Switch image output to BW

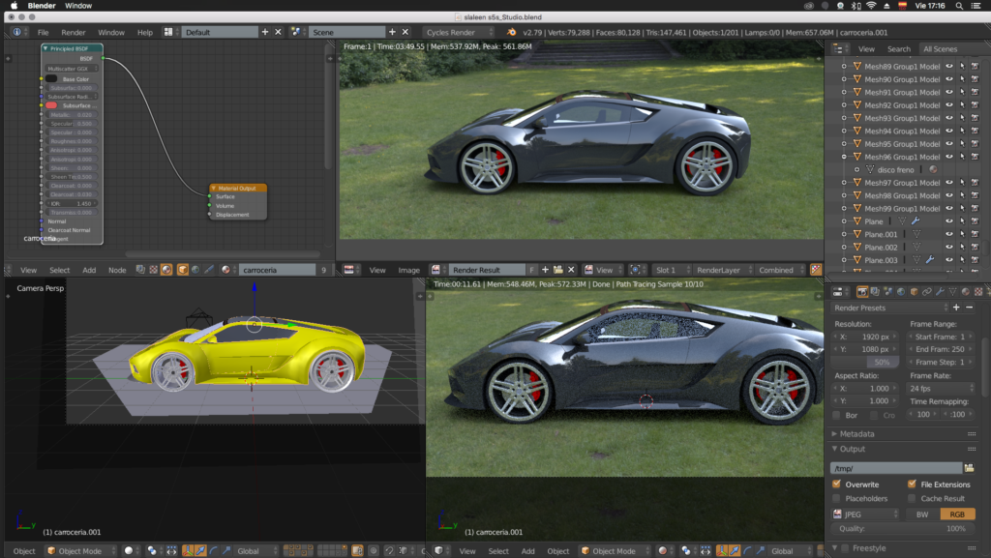922,514
